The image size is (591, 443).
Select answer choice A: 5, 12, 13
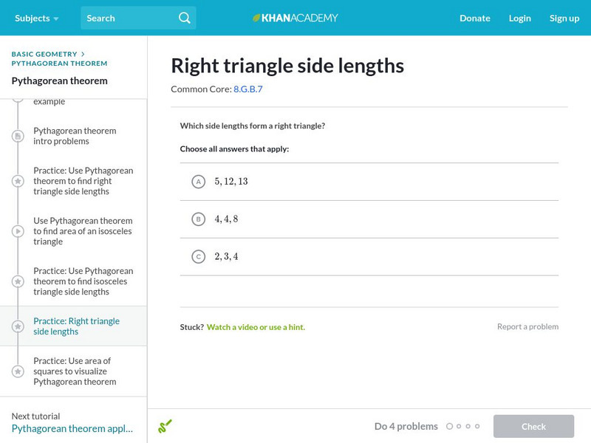pyautogui.click(x=198, y=182)
